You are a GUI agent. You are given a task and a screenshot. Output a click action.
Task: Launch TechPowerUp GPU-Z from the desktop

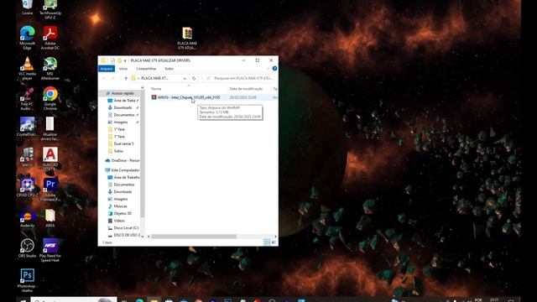coord(50,8)
